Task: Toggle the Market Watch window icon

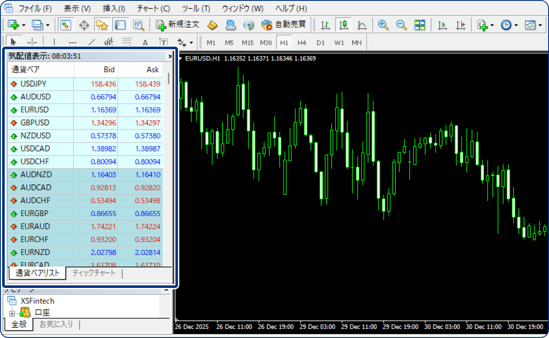Action: click(65, 25)
